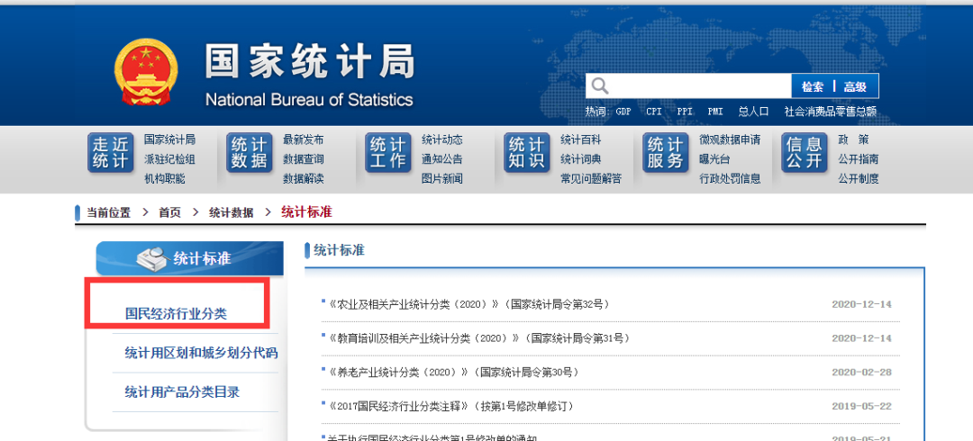The image size is (973, 441).
Task: Click the 检索 search button
Action: coord(812,86)
